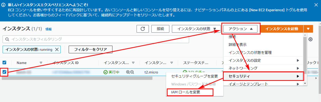Dismiss the new instance experience banner
The image size is (321, 102).
316,5
